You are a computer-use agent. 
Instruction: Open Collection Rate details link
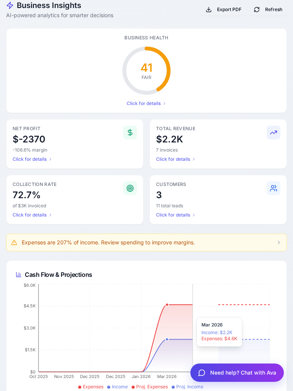[x=32, y=215]
